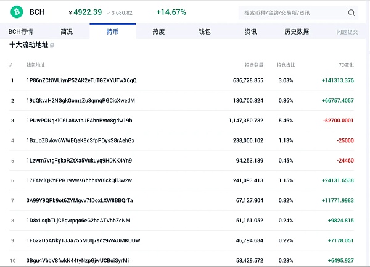Click the 5.46% holding share
The width and height of the screenshot is (370, 267).
286,121
